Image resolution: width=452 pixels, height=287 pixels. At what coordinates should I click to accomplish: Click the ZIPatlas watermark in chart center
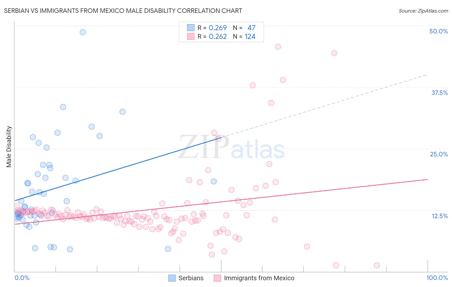231,147
